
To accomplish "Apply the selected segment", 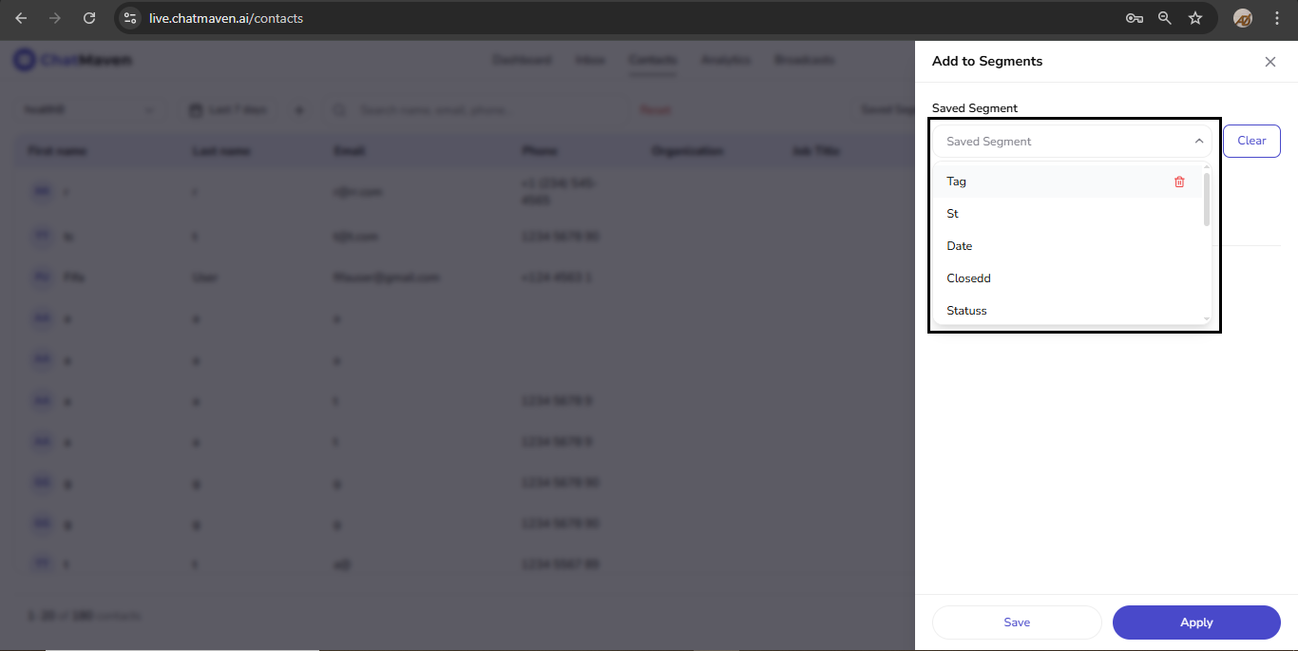I will click(1196, 622).
